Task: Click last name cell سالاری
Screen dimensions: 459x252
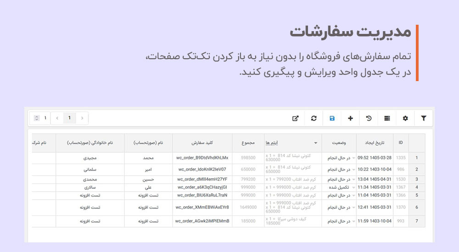Action: [90, 187]
